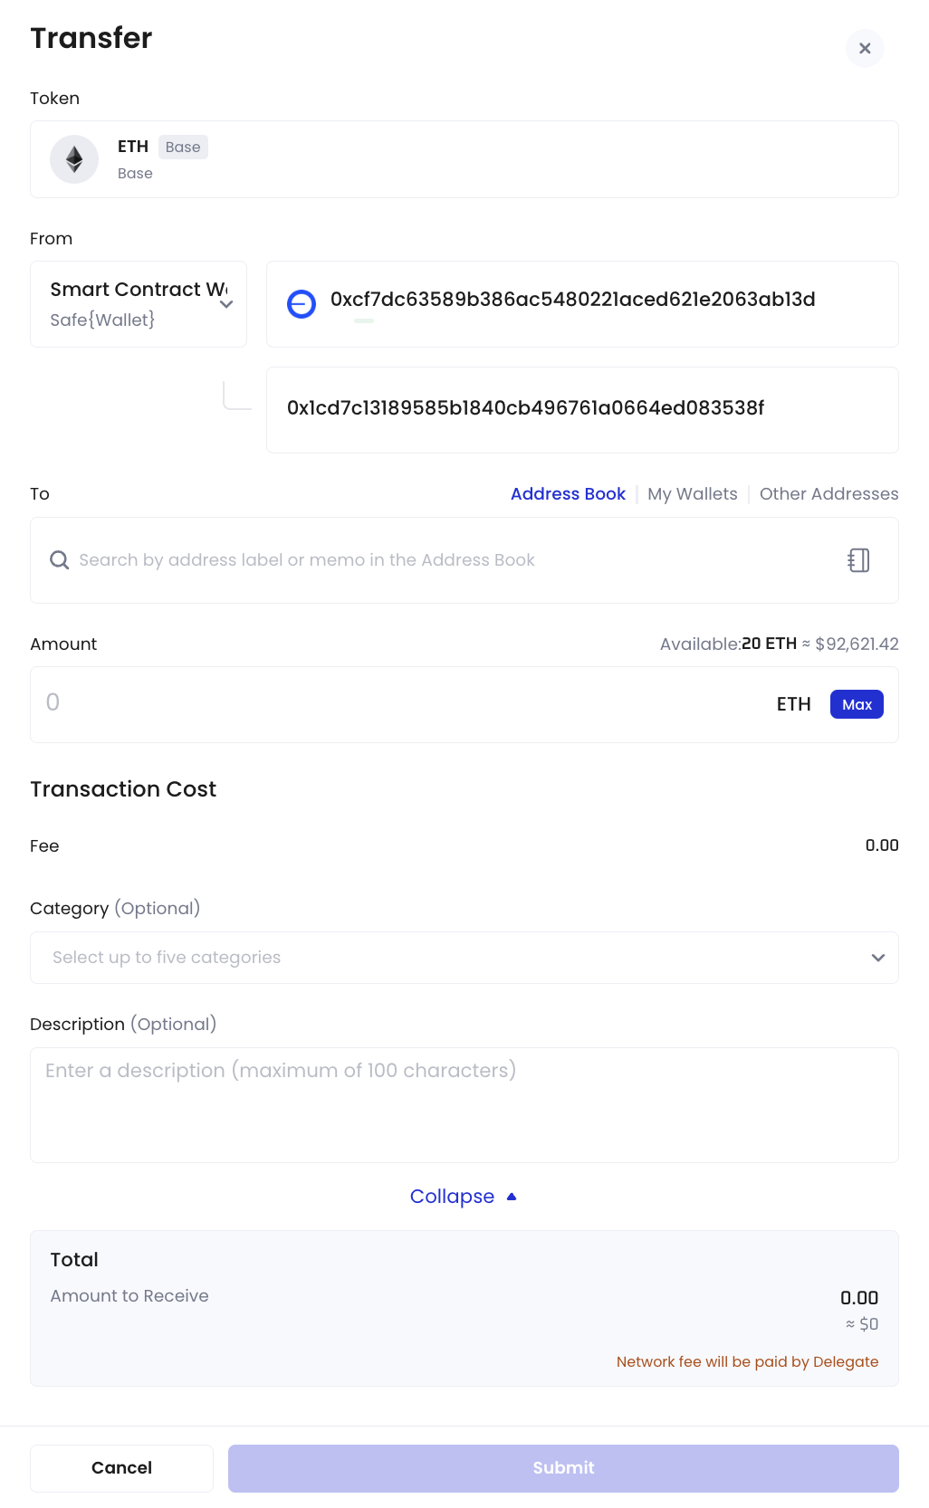Viewport: 929px width, 1508px height.
Task: Expand the Smart Contract Wallet dropdown chevron
Action: pyautogui.click(x=226, y=304)
